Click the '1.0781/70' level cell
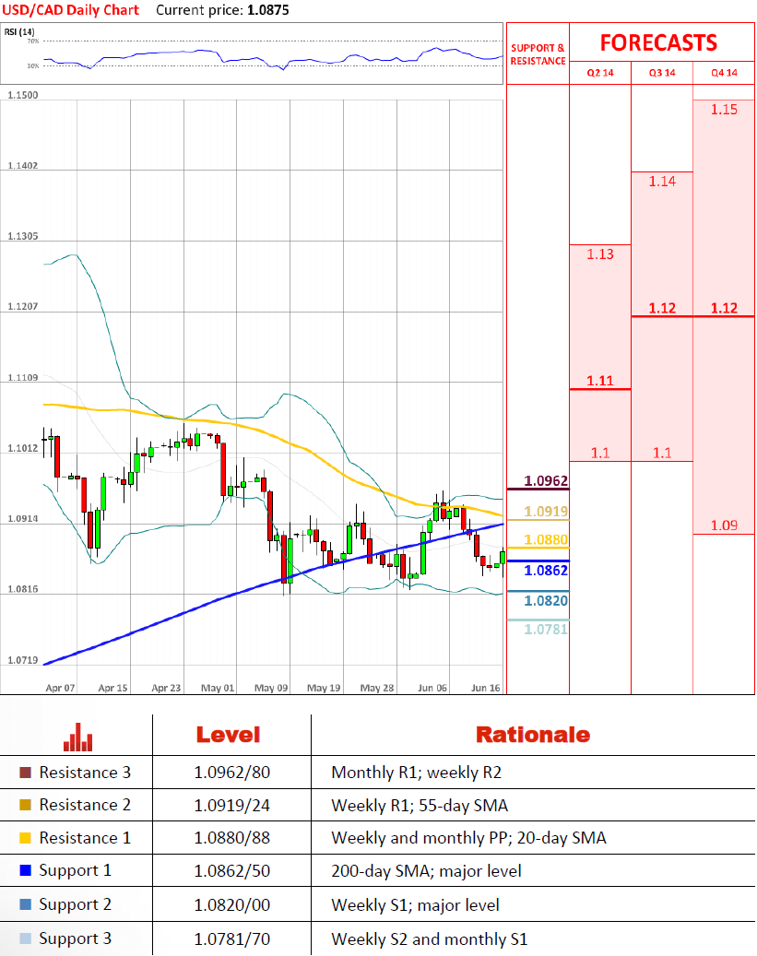This screenshot has width=757, height=956. coord(231,938)
